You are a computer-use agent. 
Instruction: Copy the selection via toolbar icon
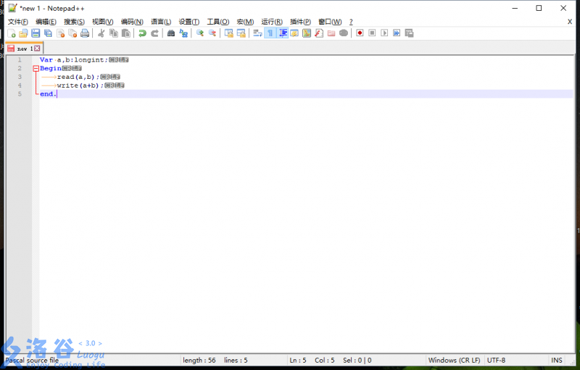coord(114,33)
